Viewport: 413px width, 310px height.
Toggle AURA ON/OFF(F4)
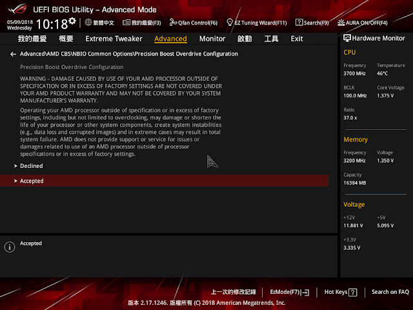(367, 23)
